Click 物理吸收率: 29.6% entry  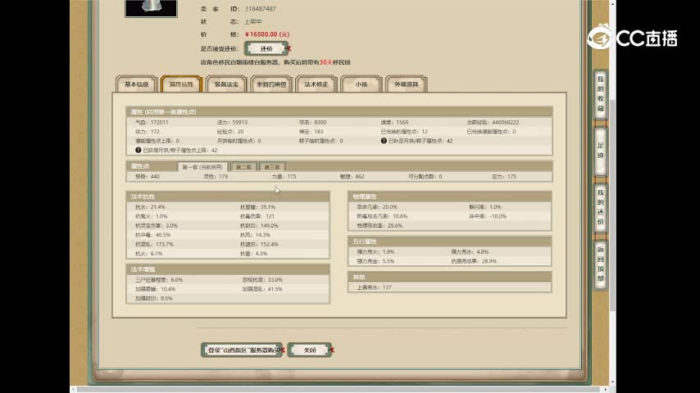coord(380,226)
